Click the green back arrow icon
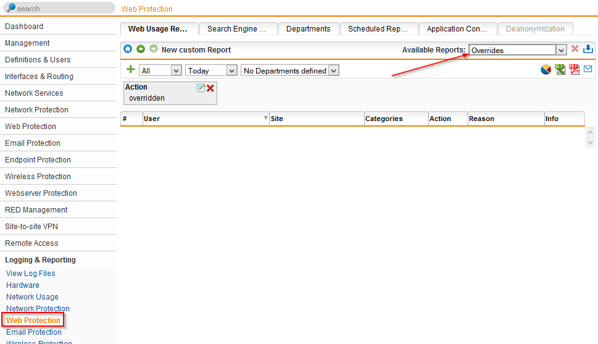 pyautogui.click(x=141, y=49)
